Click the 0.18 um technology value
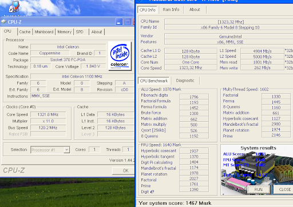Image resolution: width=293 pixels, height=207 pixels. coord(41,66)
